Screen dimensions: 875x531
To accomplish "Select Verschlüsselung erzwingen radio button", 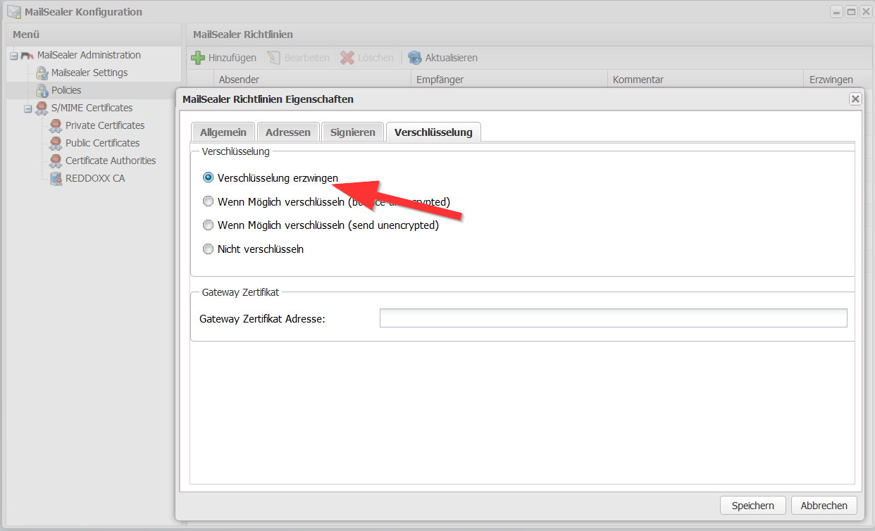I will click(x=208, y=178).
